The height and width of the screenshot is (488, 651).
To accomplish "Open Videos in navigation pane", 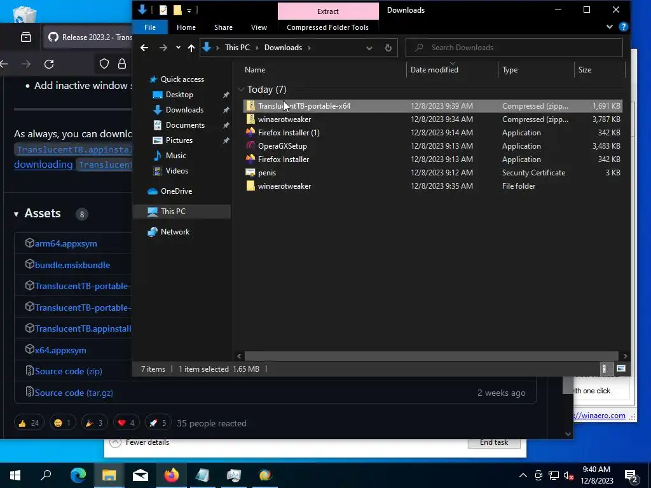I will pos(177,171).
